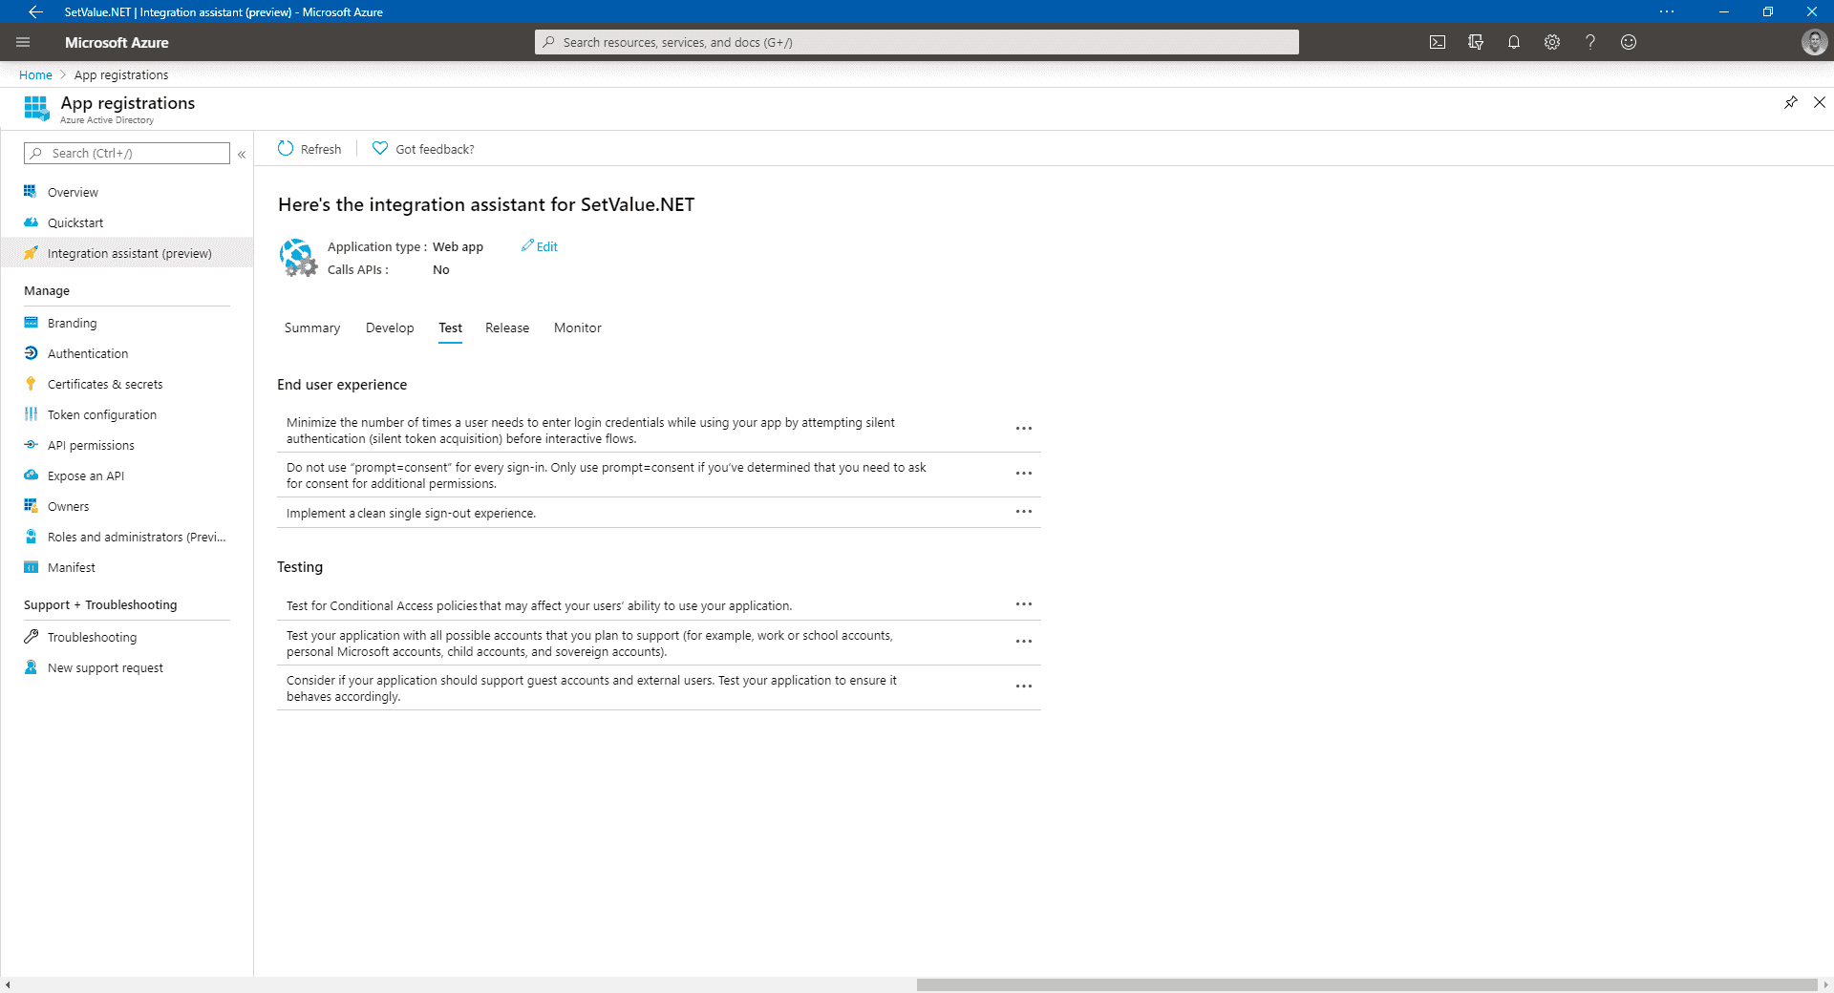The width and height of the screenshot is (1834, 993).
Task: Select the Test tab
Action: [450, 327]
